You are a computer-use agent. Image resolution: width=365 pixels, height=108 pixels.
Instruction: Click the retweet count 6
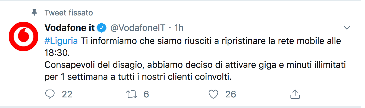click(146, 94)
